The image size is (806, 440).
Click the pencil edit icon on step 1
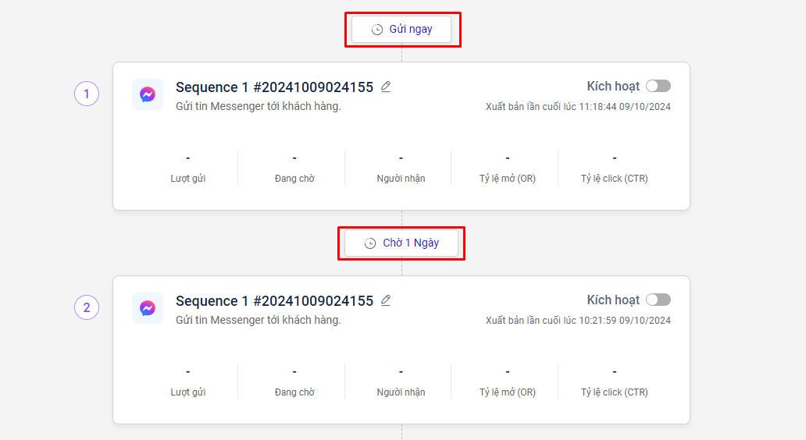coord(386,87)
